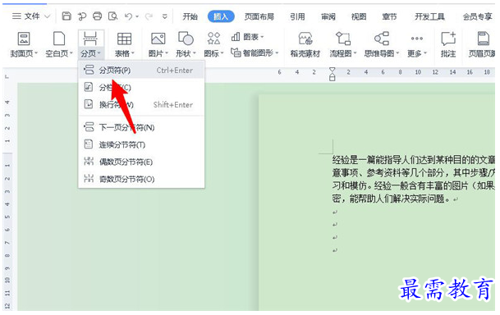Add a 批注 comment
The width and height of the screenshot is (500, 315).
[x=448, y=44]
